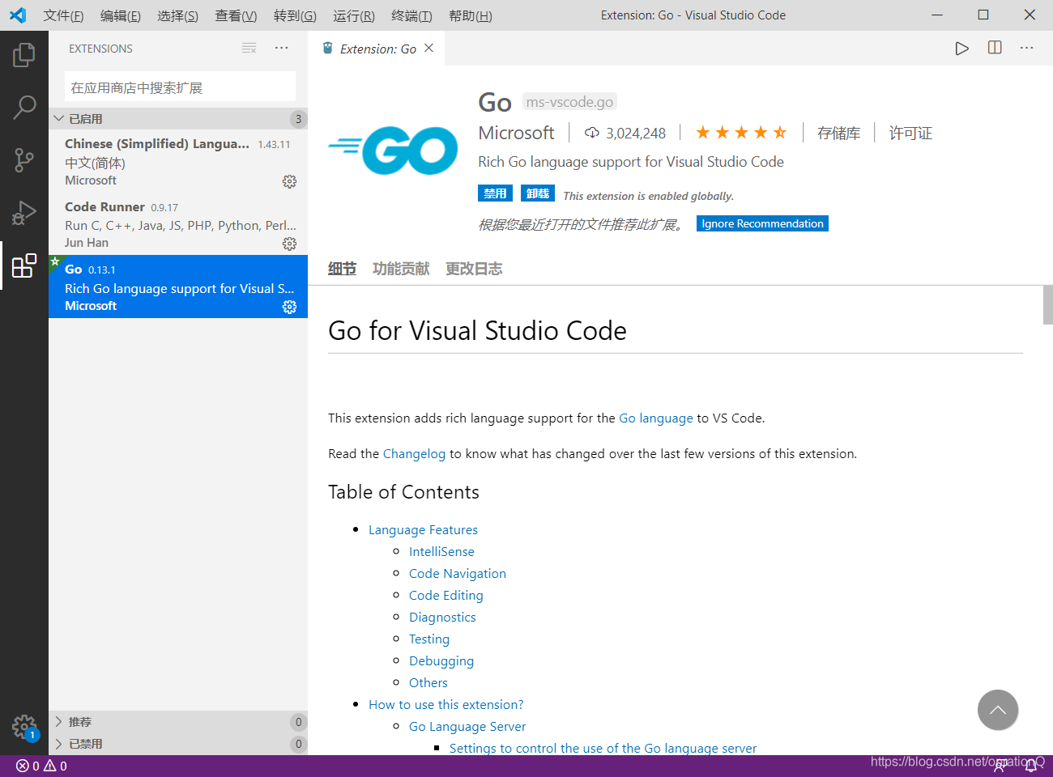Viewport: 1053px width, 777px height.
Task: Open problems errors indicator in status bar
Action: point(28,766)
